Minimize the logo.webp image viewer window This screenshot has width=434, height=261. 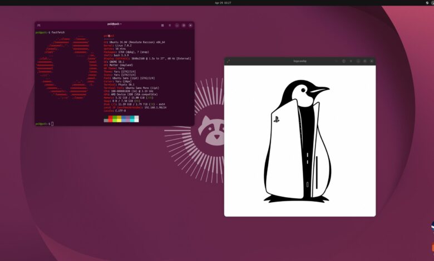(x=358, y=61)
